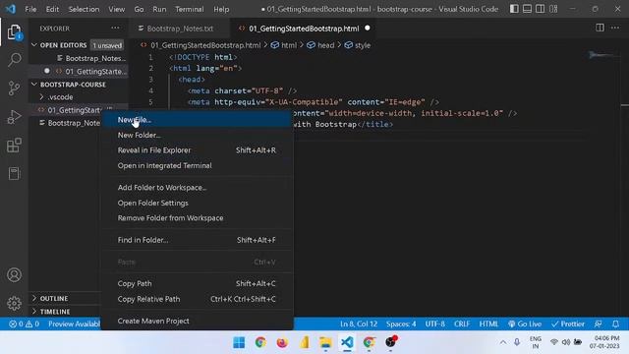The height and width of the screenshot is (354, 629).
Task: Open Explorer views and more actions ellipsis
Action: [x=115, y=28]
